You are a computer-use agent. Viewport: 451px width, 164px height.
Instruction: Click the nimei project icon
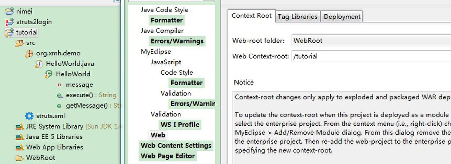[9, 11]
